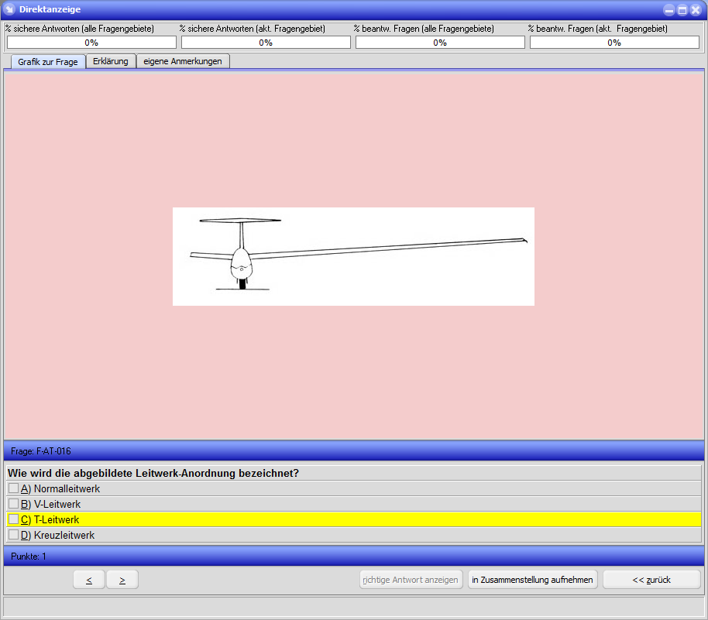
Task: Select the Kreuzleitwerk answer text
Action: pos(64,535)
